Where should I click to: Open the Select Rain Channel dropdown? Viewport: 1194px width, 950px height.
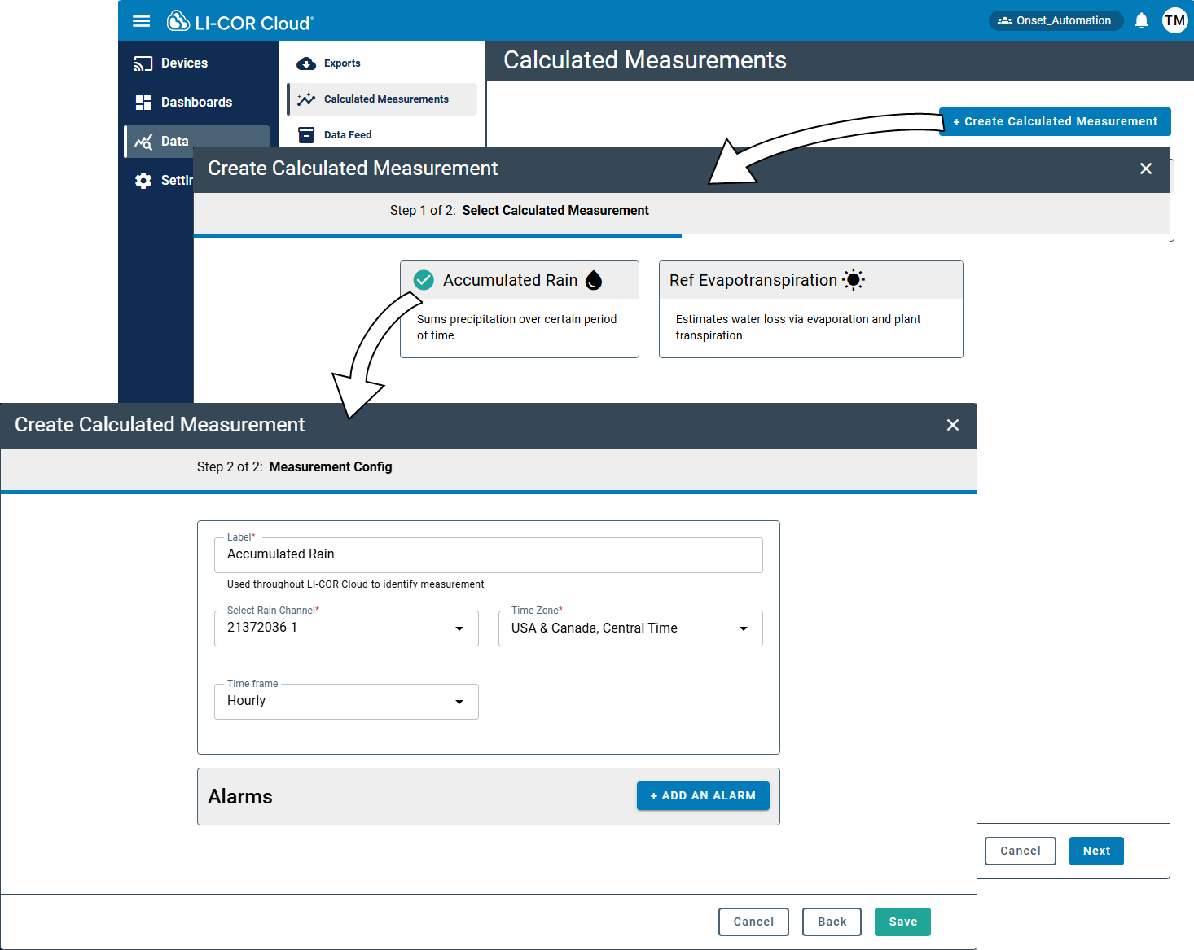click(346, 628)
